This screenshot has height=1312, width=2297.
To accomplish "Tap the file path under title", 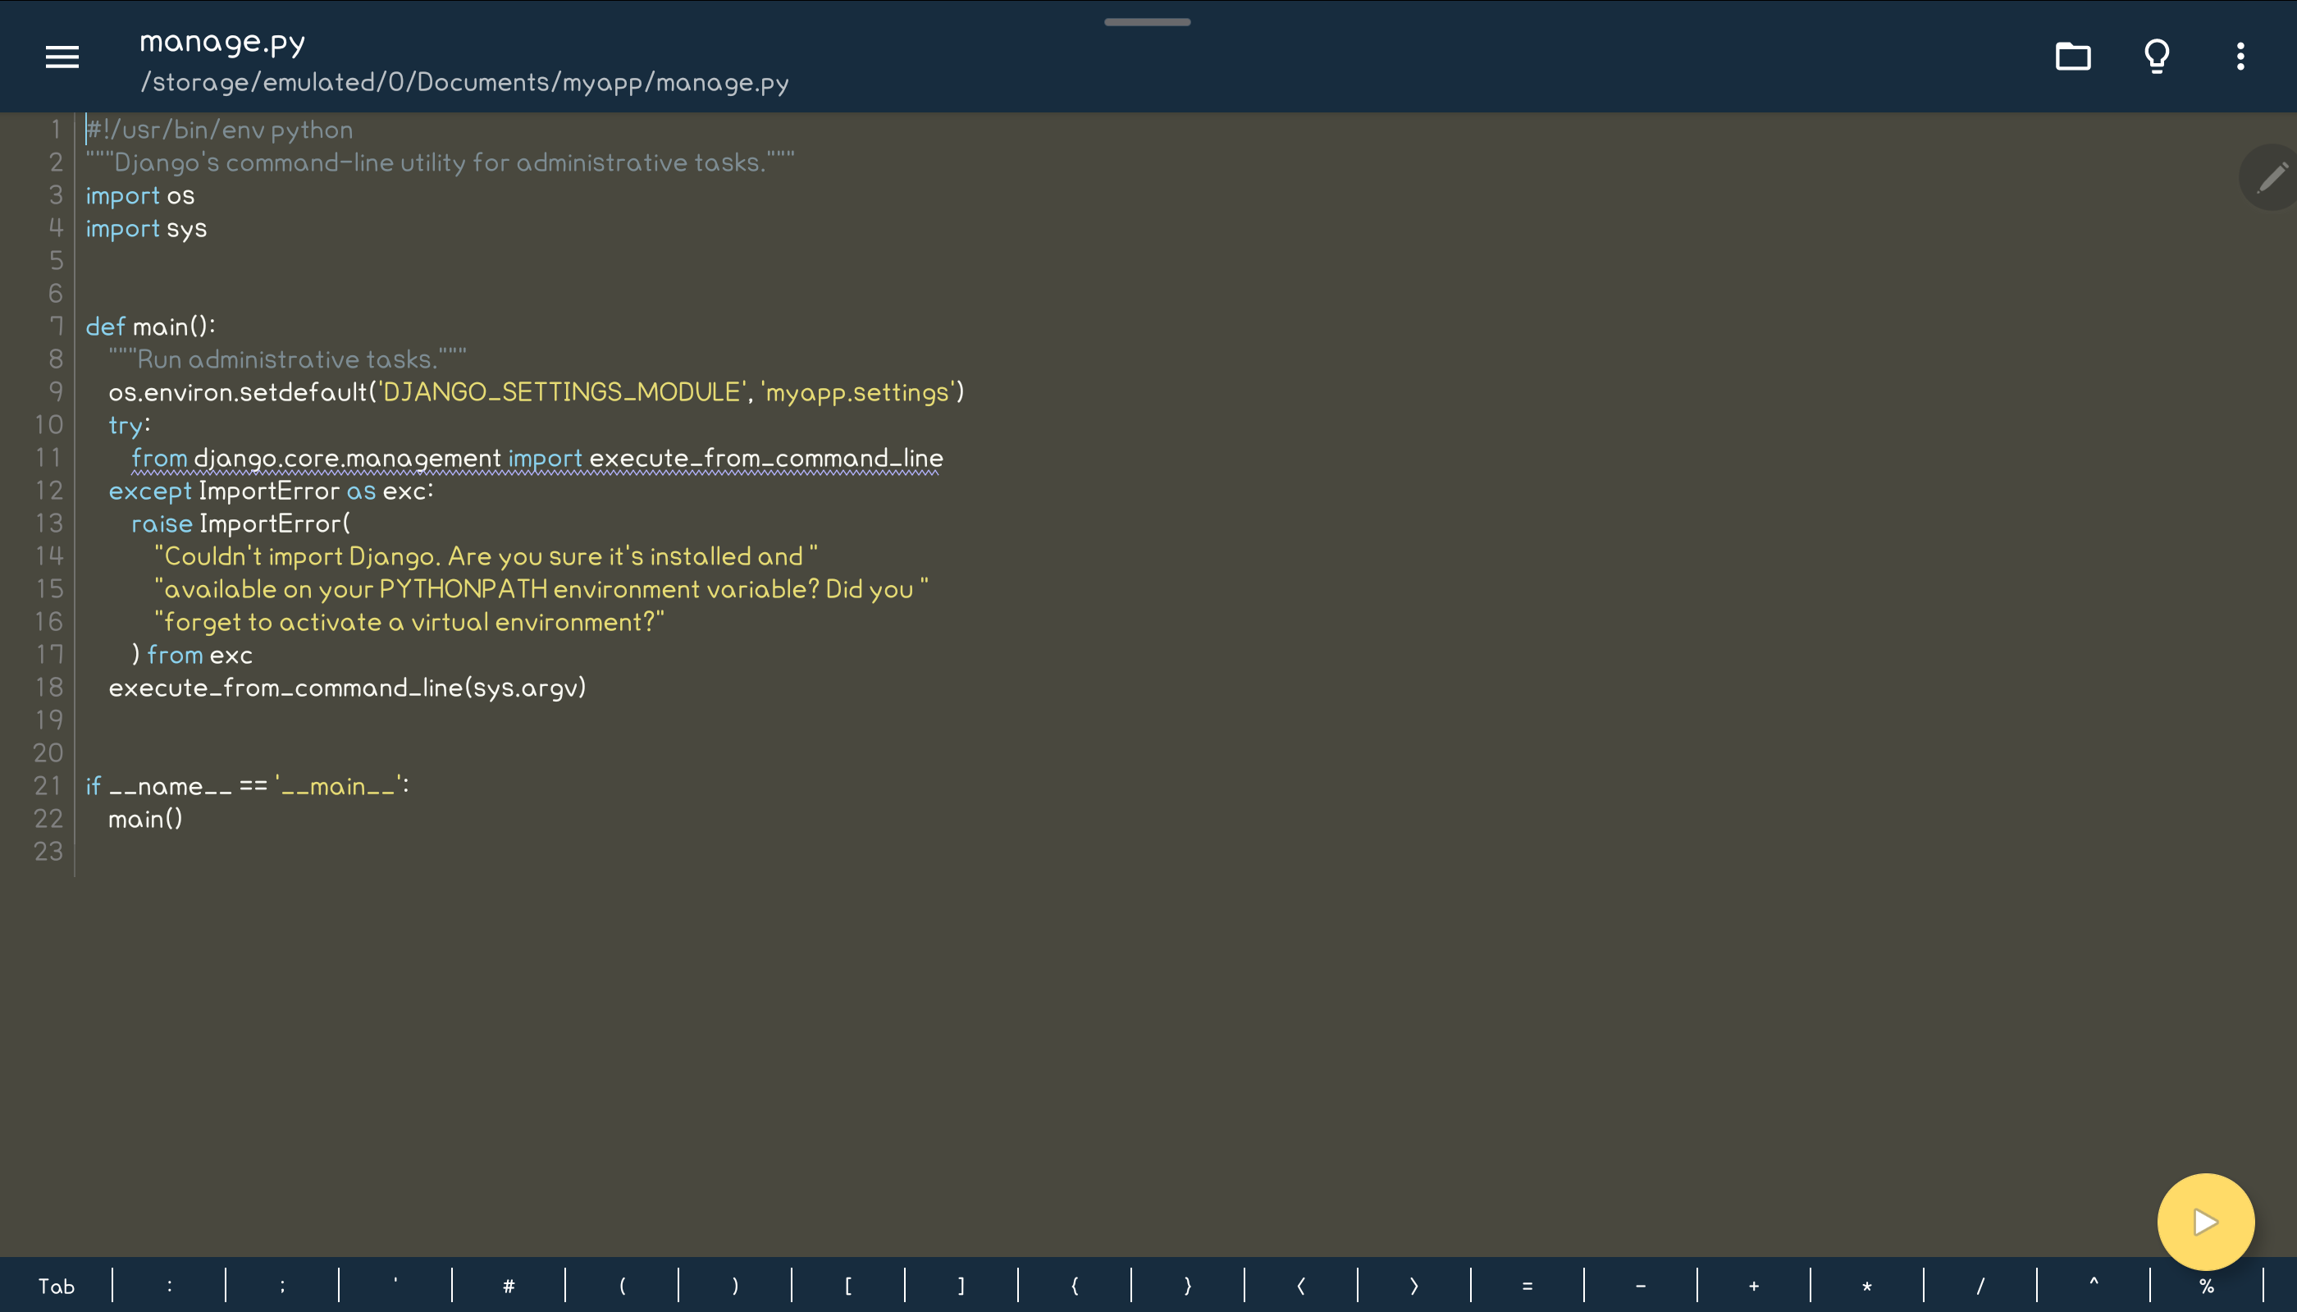I will (x=464, y=83).
